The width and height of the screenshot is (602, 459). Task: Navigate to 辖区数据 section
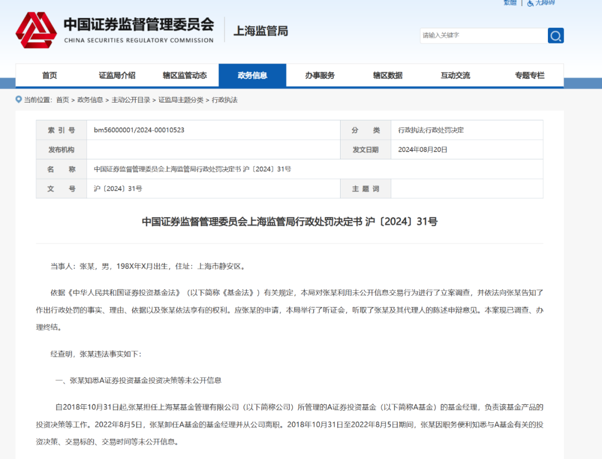(387, 76)
